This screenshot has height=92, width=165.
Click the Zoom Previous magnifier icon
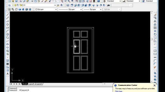click(72, 1)
